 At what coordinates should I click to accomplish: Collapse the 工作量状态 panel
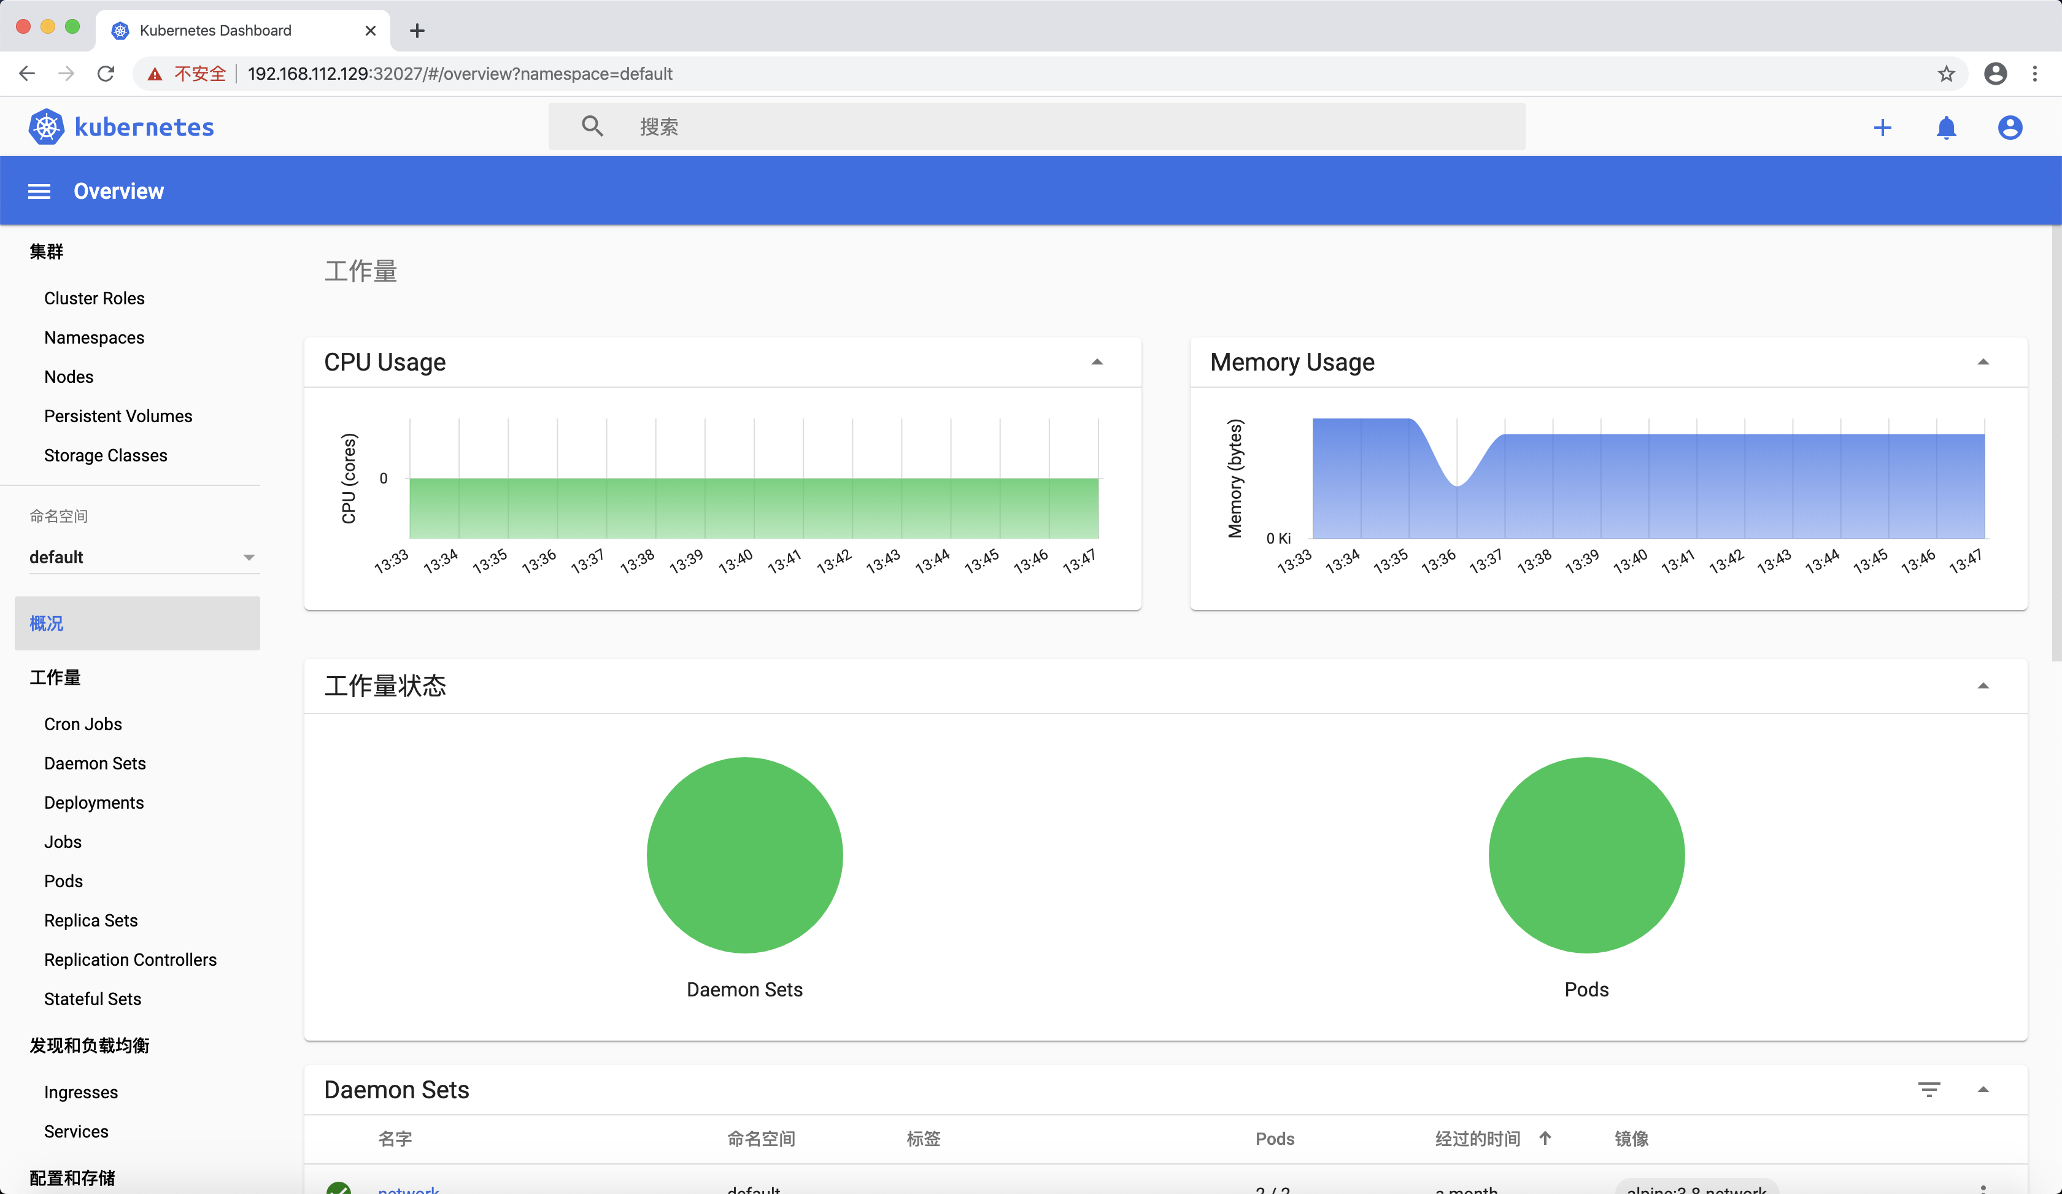tap(1983, 686)
